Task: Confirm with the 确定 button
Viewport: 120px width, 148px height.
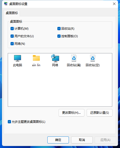Action: point(58,140)
